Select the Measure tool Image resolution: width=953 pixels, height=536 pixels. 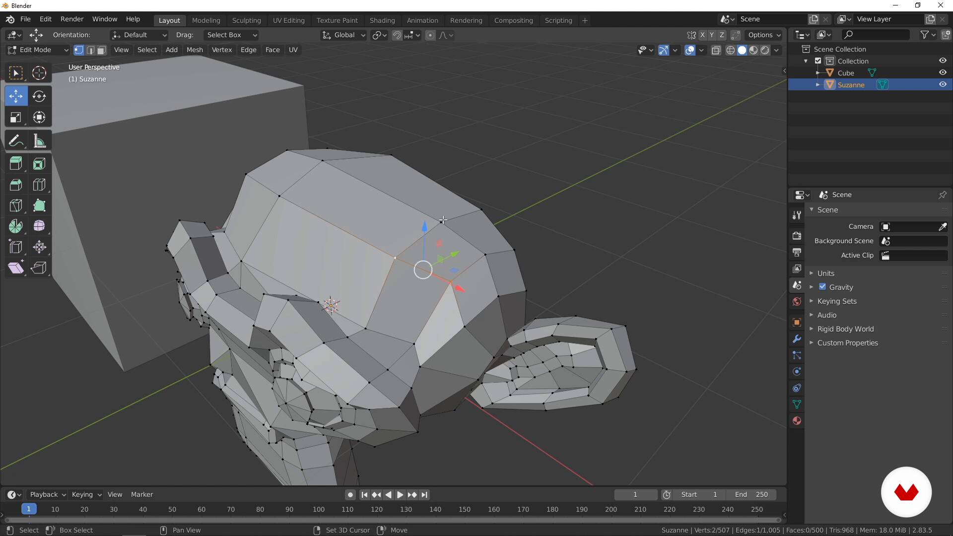pos(39,141)
